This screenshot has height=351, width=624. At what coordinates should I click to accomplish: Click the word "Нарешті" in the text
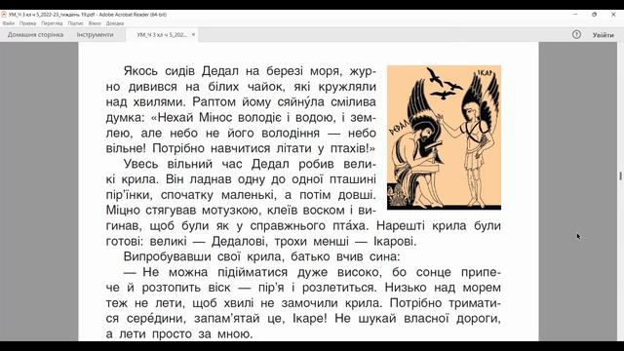coord(401,226)
